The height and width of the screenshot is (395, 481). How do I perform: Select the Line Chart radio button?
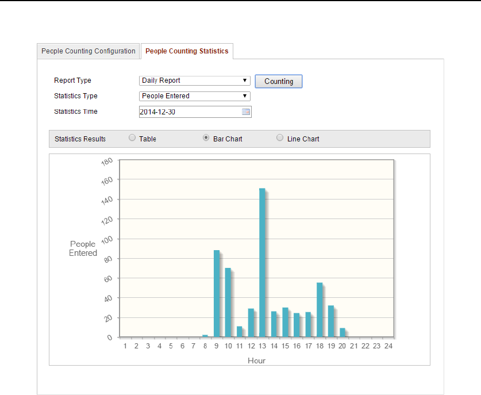280,138
